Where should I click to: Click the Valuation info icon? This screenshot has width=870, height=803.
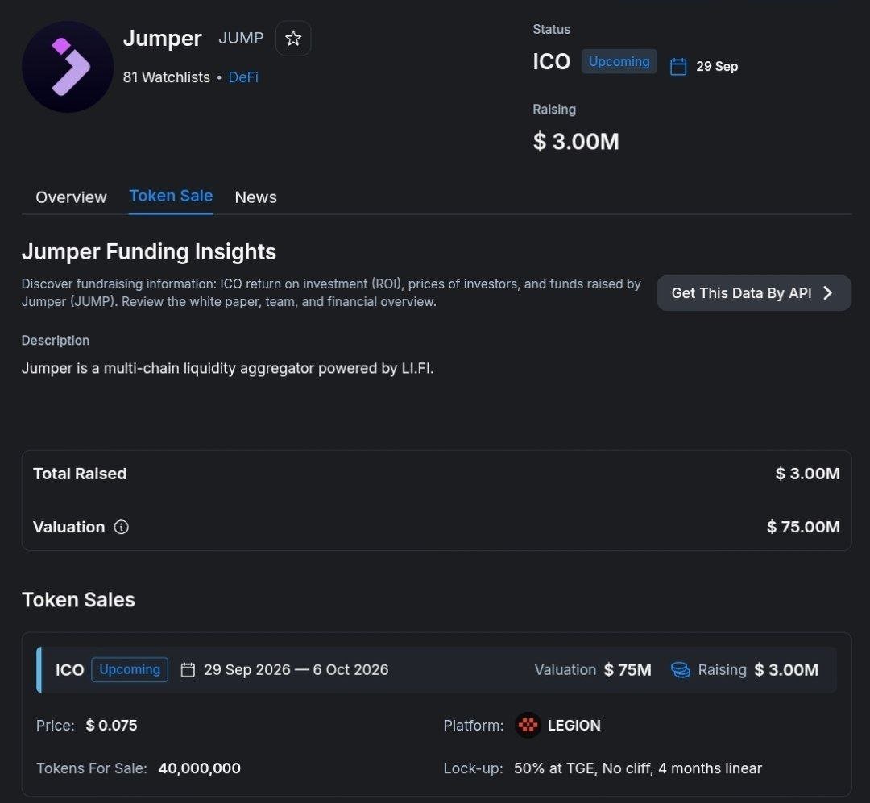[x=121, y=527]
